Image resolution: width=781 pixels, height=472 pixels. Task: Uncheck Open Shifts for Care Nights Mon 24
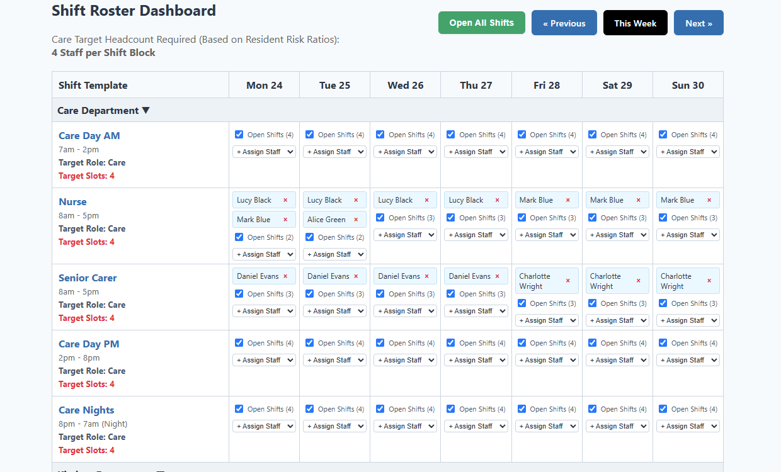(x=239, y=408)
